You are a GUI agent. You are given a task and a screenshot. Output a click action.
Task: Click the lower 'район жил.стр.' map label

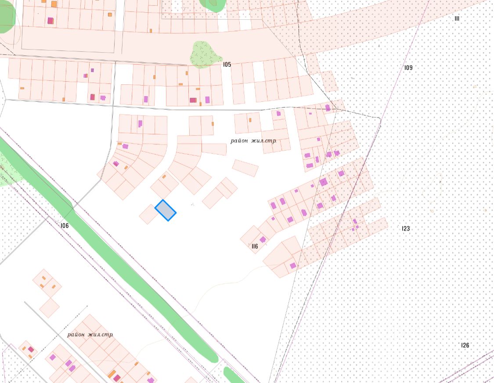[90, 334]
